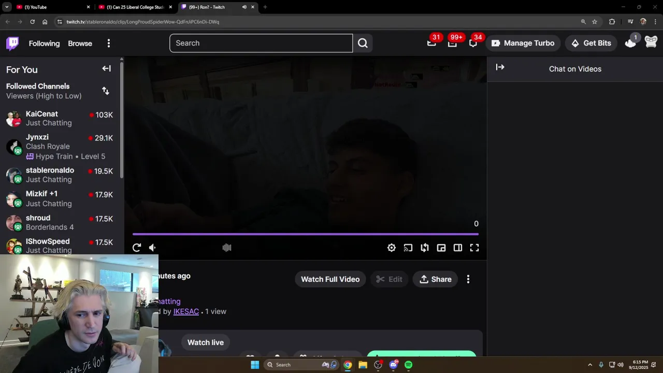This screenshot has height=373, width=663.
Task: Open the browser extensions puzzle icon
Action: pyautogui.click(x=612, y=22)
